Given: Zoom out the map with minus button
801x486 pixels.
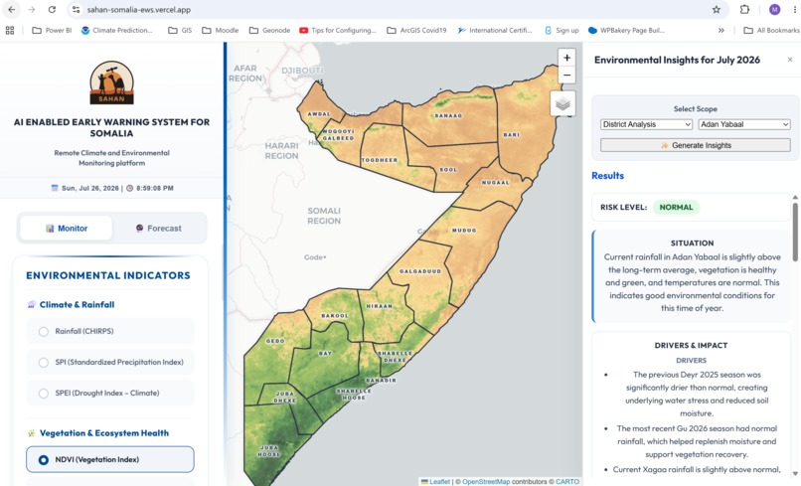Looking at the screenshot, I should [x=566, y=76].
